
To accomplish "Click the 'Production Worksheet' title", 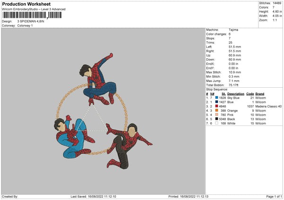I will pos(26,4).
